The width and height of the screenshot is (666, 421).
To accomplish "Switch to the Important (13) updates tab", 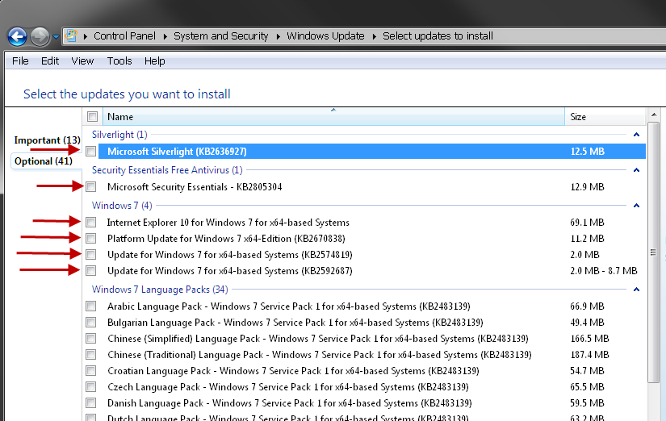I will (x=47, y=140).
